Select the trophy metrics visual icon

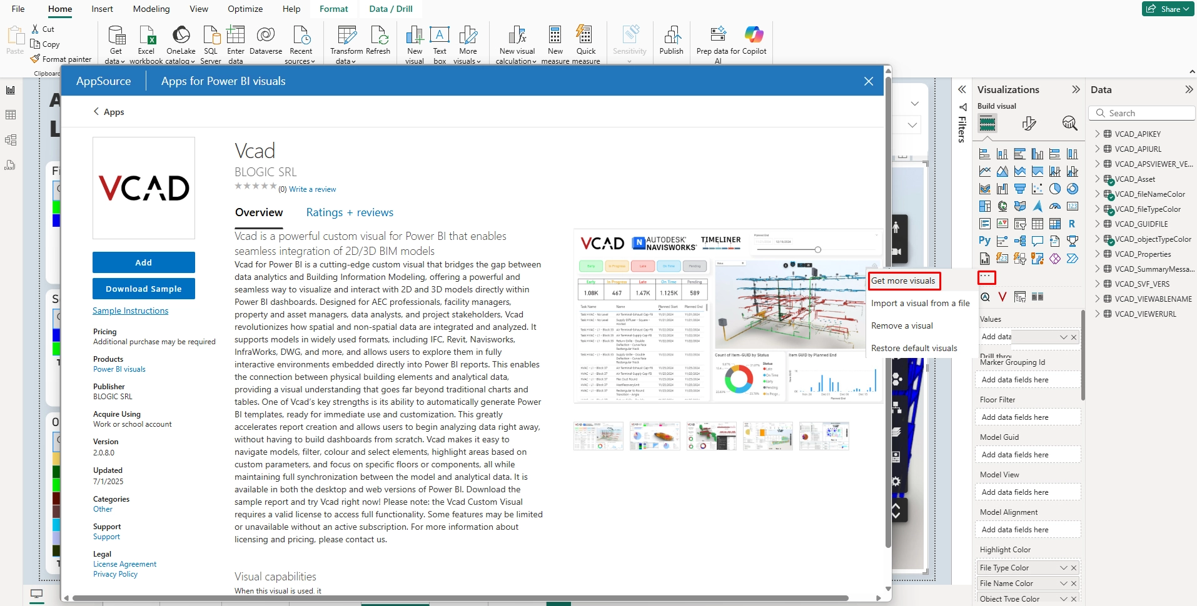coord(1073,241)
